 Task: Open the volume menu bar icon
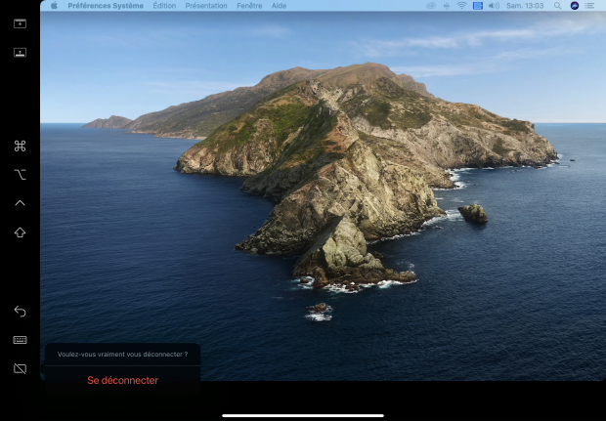point(494,6)
